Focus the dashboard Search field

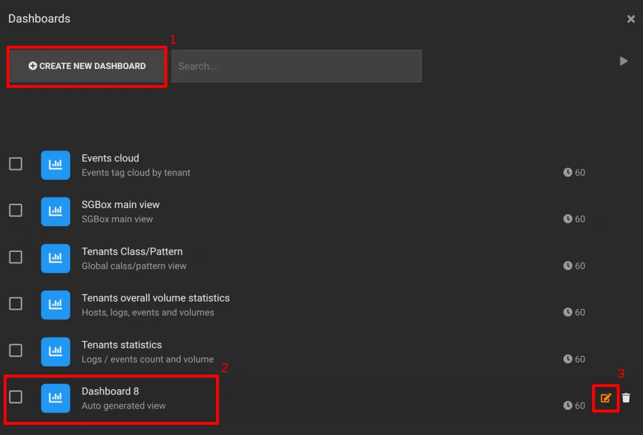pos(296,66)
